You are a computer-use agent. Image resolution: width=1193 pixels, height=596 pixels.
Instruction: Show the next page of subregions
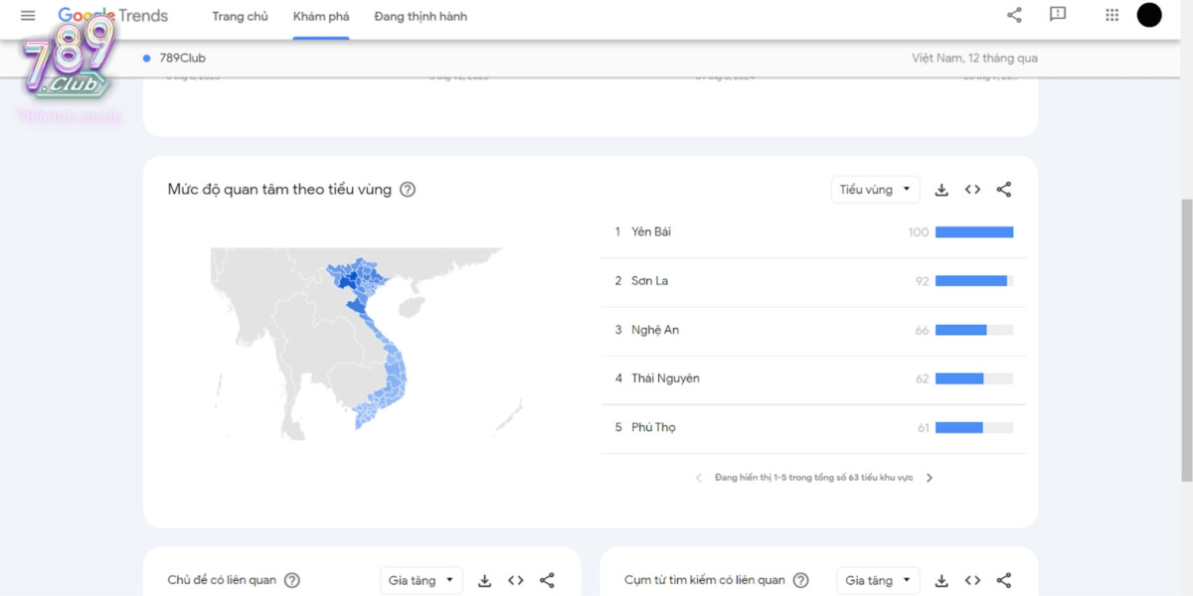point(930,477)
